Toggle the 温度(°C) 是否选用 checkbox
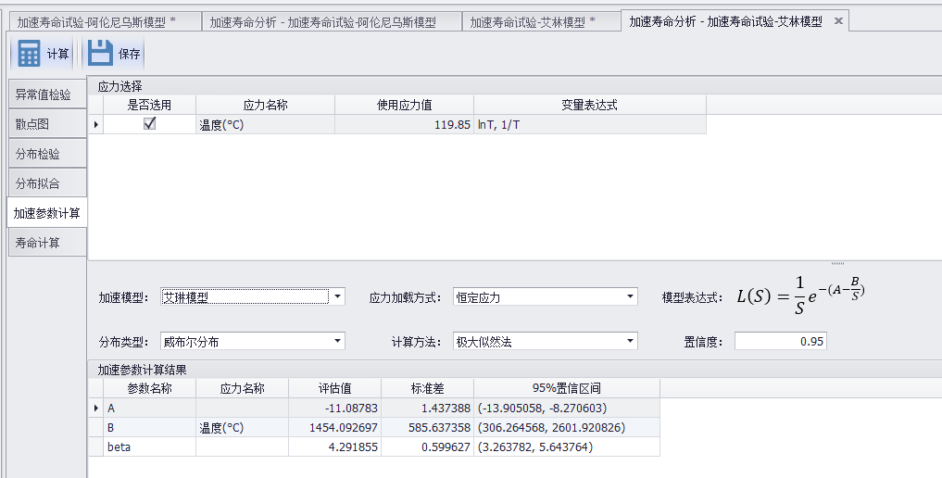 (x=150, y=124)
